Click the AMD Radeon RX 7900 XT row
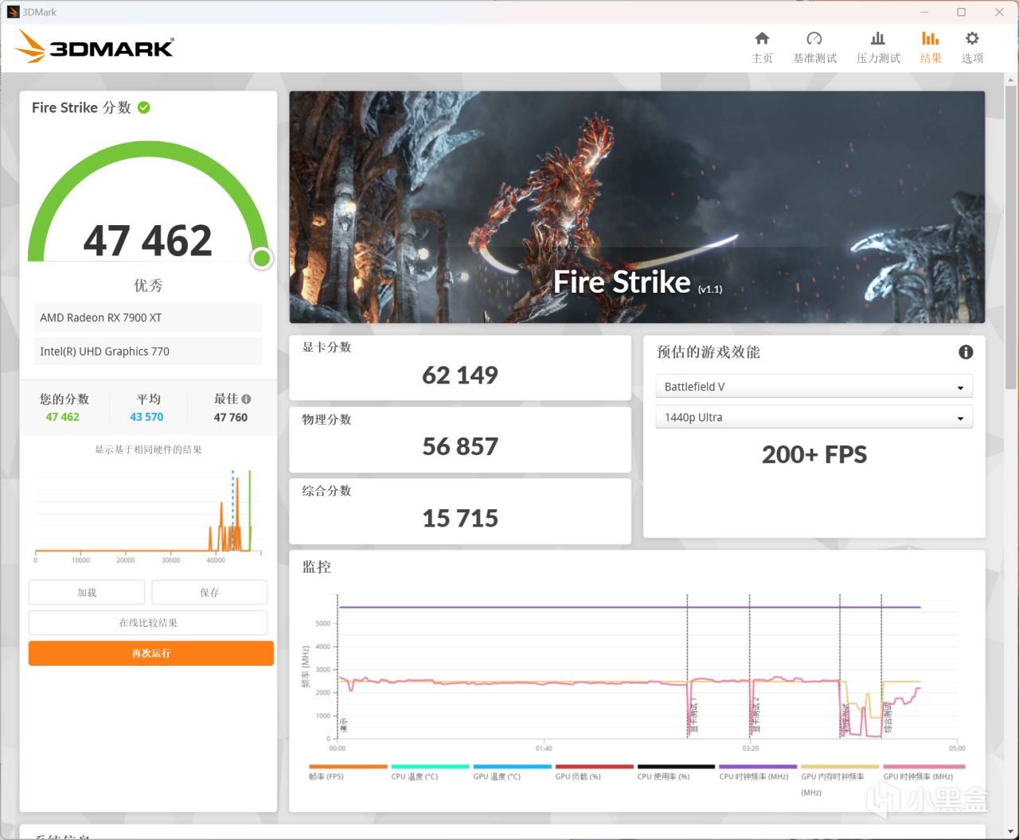The width and height of the screenshot is (1019, 840). click(148, 317)
